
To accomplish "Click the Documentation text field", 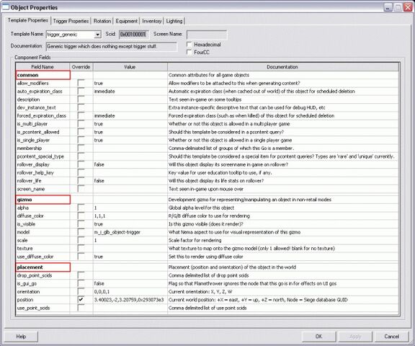I will [112, 46].
